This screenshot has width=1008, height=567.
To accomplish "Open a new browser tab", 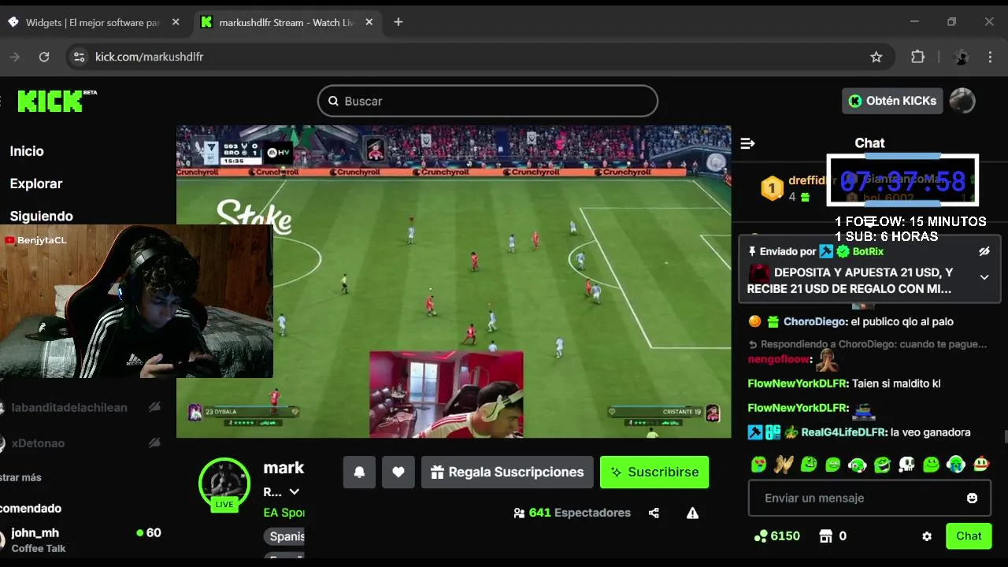I will [x=398, y=22].
